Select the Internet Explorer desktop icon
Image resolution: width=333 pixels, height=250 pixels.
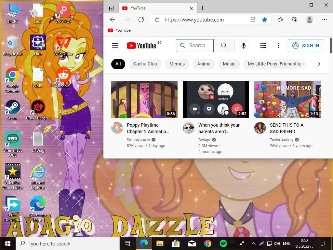[38, 176]
